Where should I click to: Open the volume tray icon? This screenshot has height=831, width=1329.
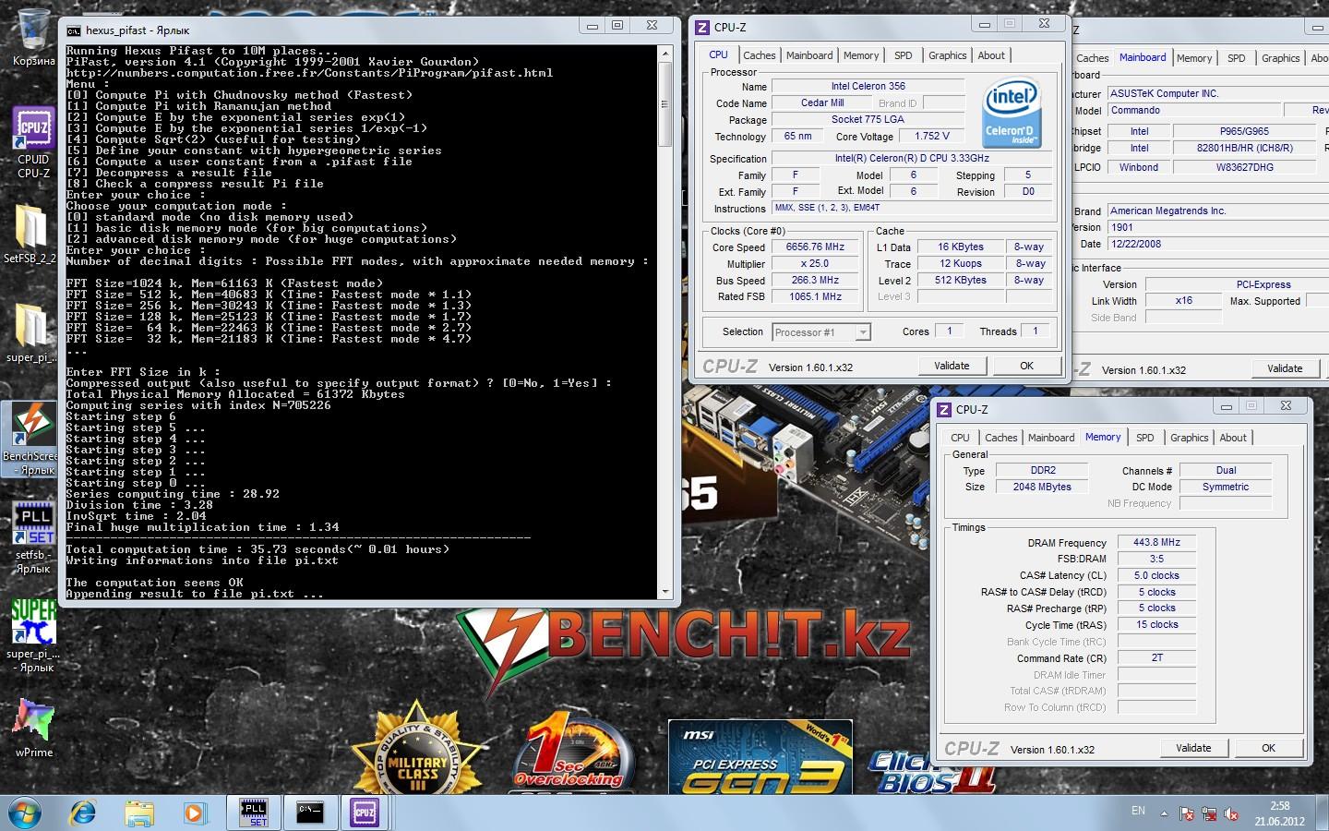[1231, 814]
